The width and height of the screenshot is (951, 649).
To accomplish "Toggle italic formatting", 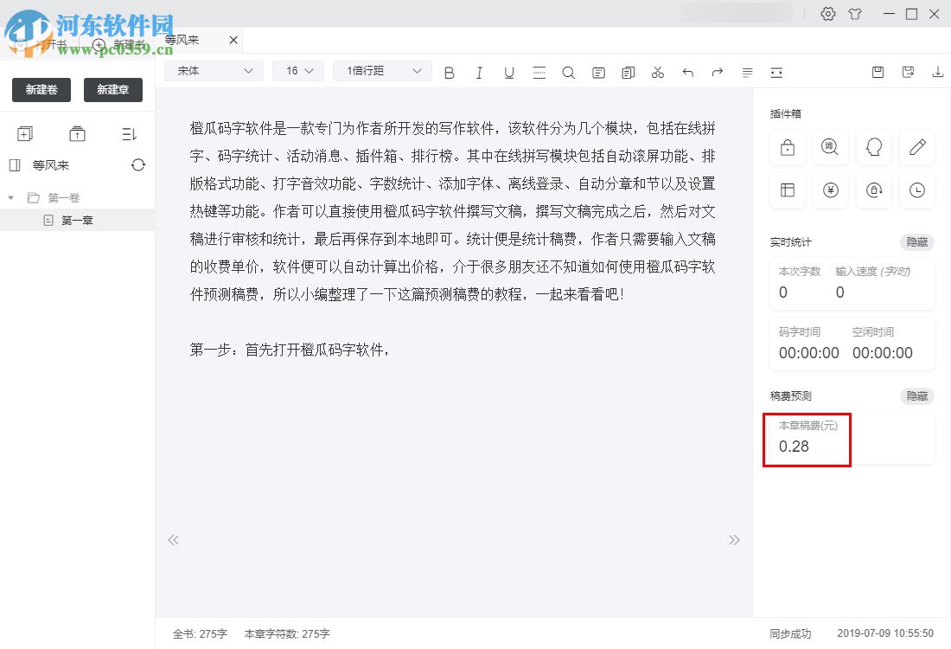I will (479, 73).
